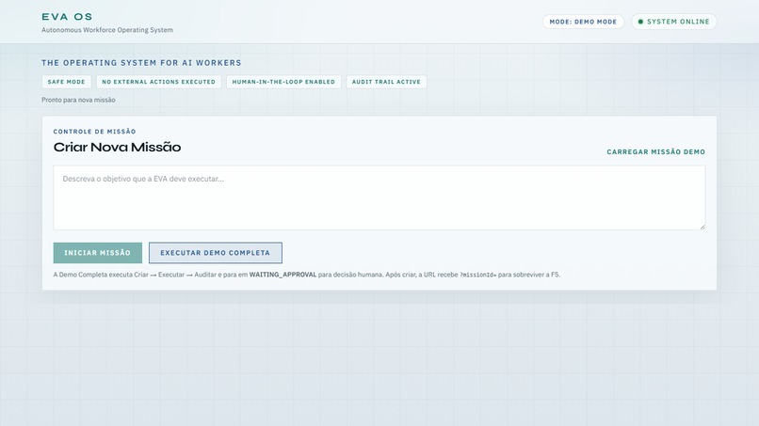This screenshot has height=426, width=759.
Task: Click the MODE: DEMO MODE badge
Action: coord(583,22)
